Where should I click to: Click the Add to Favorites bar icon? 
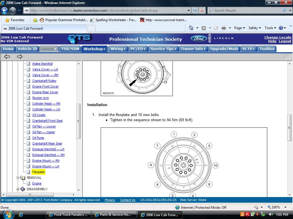tap(35, 20)
